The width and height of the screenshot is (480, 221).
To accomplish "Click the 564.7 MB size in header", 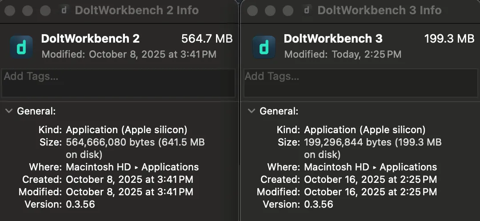I will 207,39.
